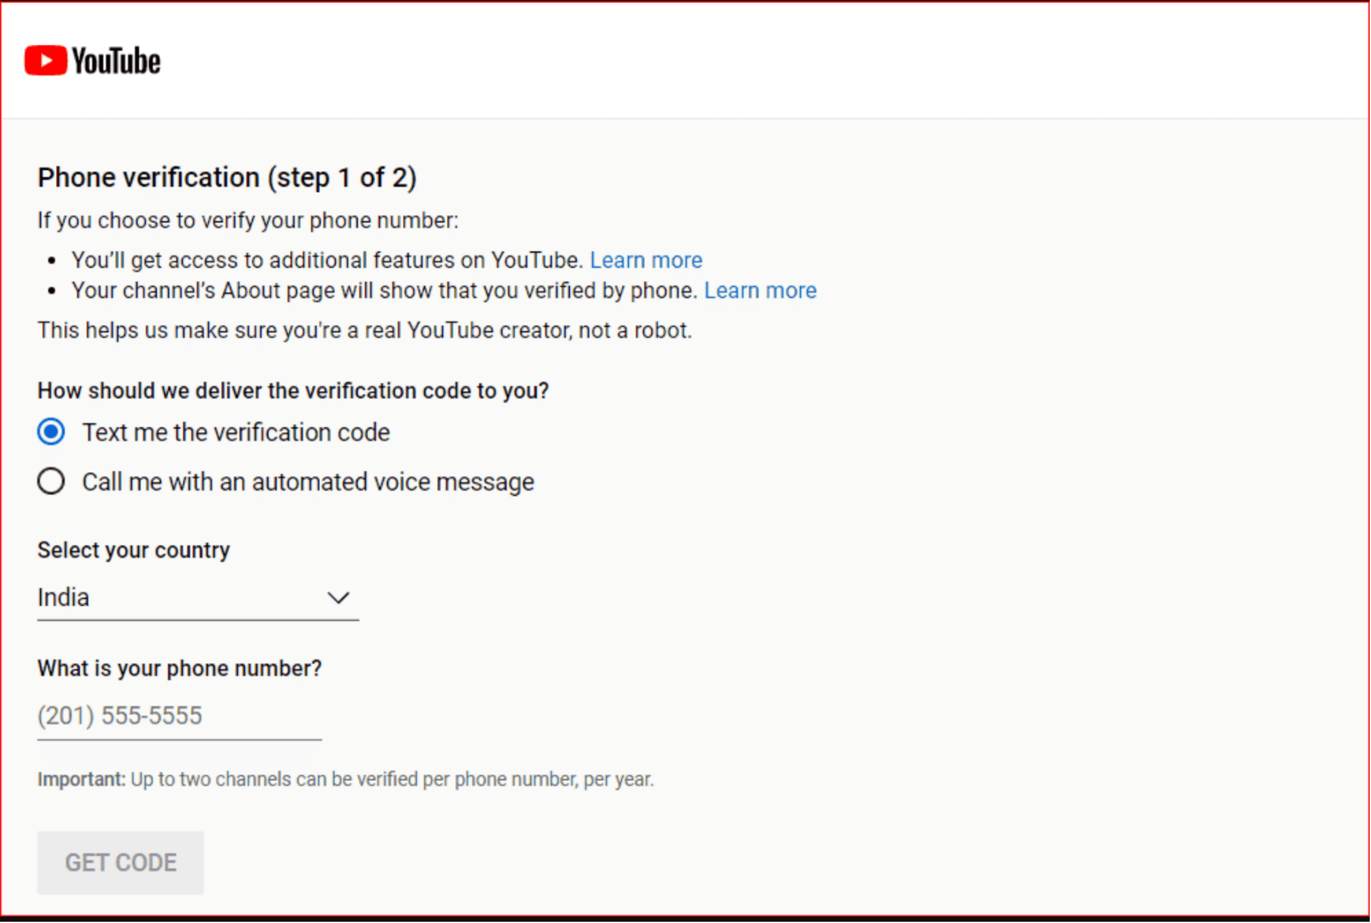Click the India country value
1371x923 pixels.
point(63,597)
